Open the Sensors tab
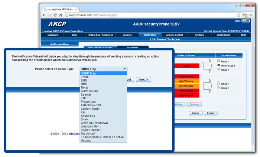The height and width of the screenshot is (157, 260). pyautogui.click(x=127, y=35)
